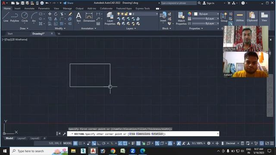Image resolution: width=276 pixels, height=155 pixels.
Task: Open the Manage ribbon tab
Action: (67, 9)
